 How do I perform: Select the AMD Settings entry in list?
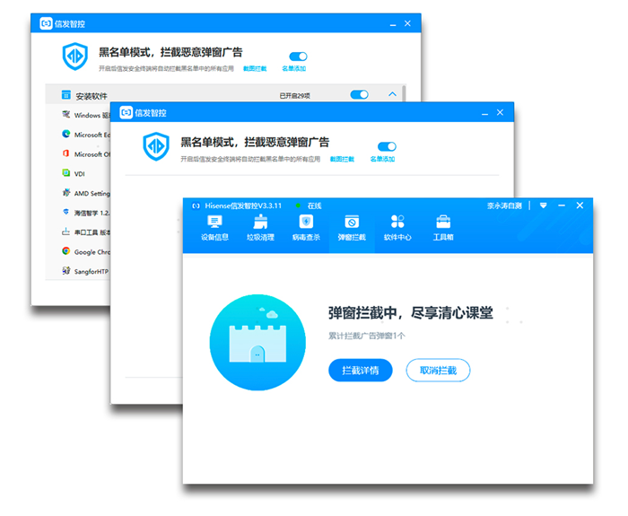coord(92,193)
